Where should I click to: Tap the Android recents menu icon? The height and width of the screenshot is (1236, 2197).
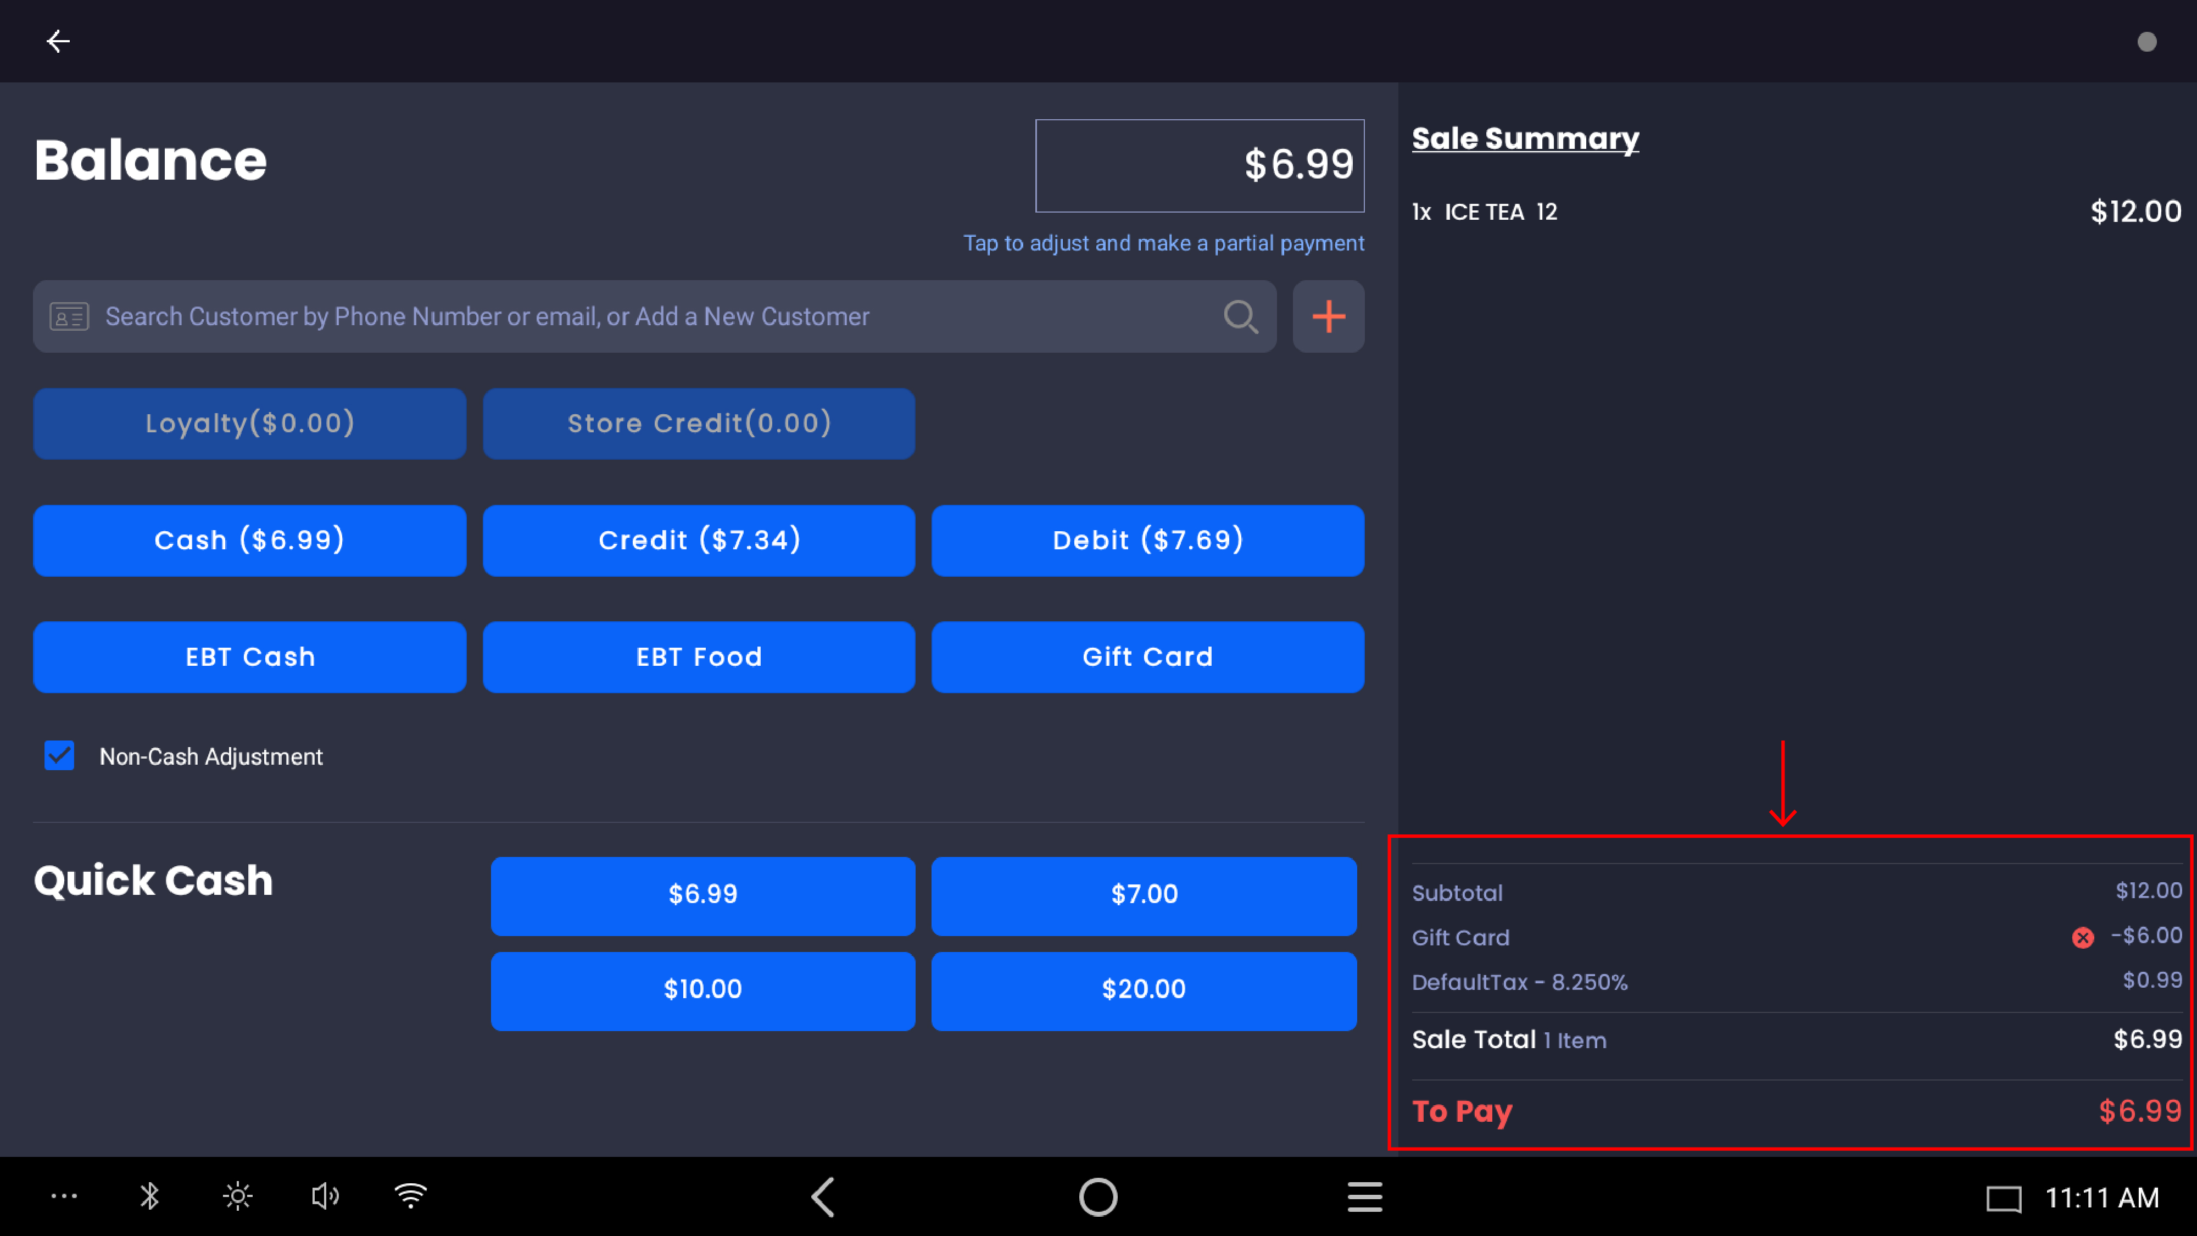[x=1364, y=1197]
